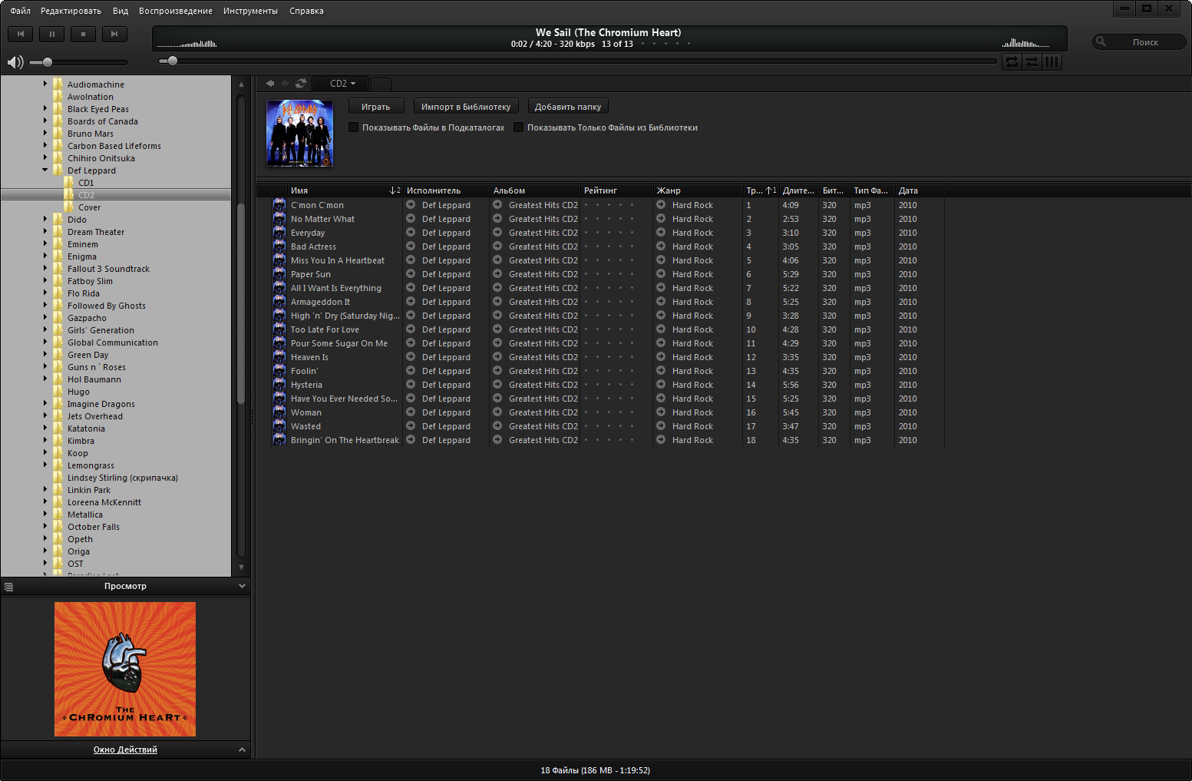Click artist link icon in Everyday row
This screenshot has height=781, width=1192.
coord(411,233)
